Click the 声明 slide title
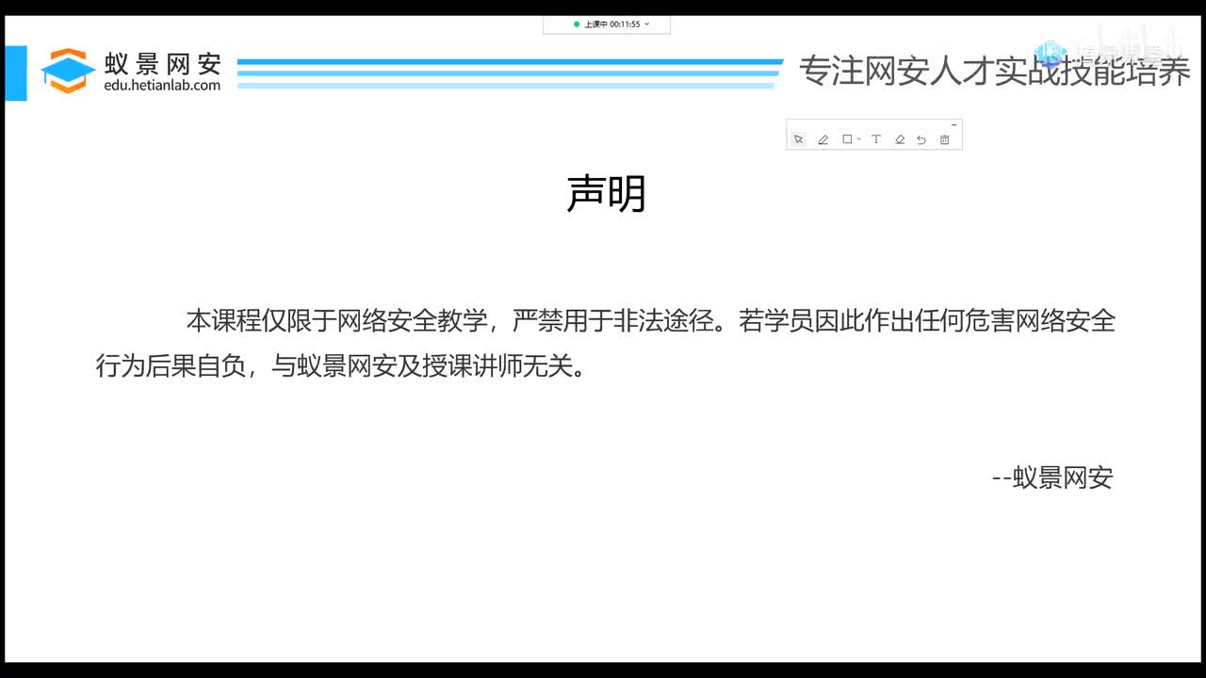The width and height of the screenshot is (1206, 678). (606, 195)
